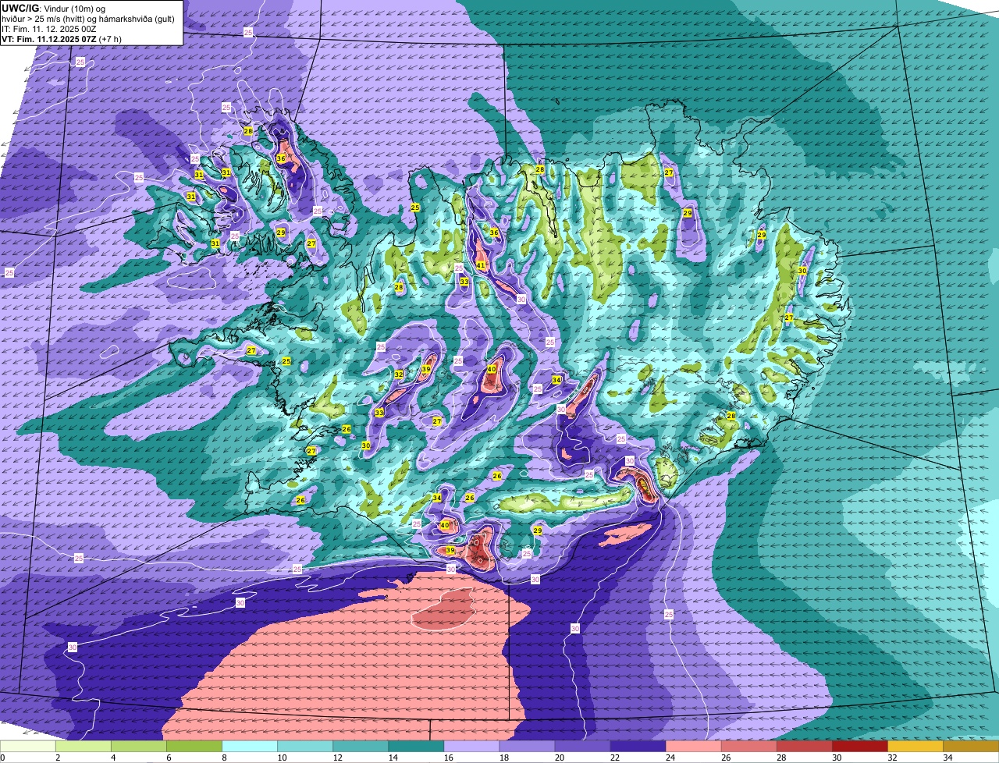Click the yellow gust label 41
This screenshot has width=999, height=763.
tap(482, 266)
